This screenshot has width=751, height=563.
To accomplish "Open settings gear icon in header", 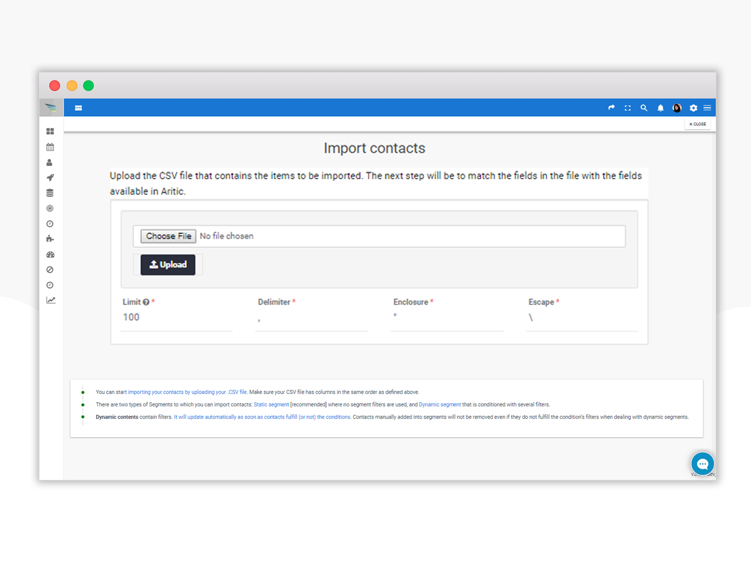I will (693, 108).
